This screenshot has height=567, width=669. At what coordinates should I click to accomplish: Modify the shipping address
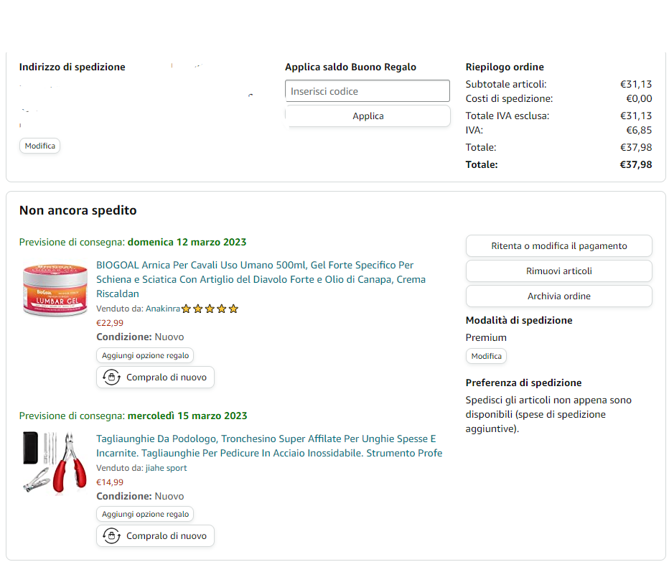(x=40, y=146)
